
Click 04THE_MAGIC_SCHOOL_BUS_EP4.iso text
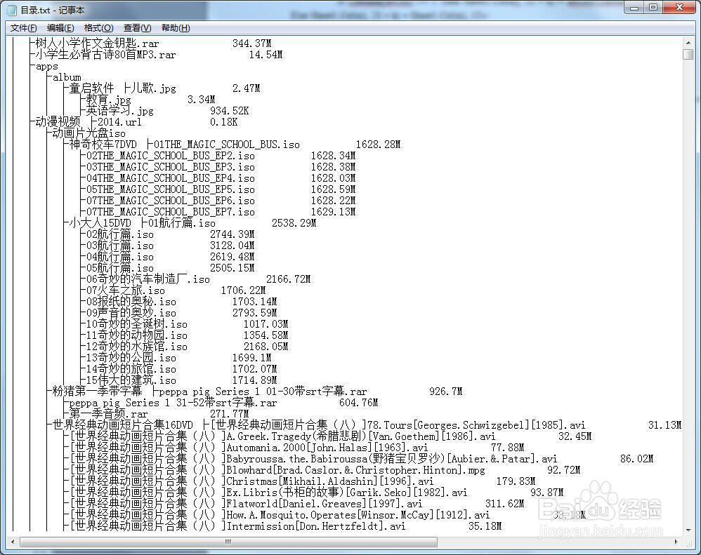[x=170, y=178]
